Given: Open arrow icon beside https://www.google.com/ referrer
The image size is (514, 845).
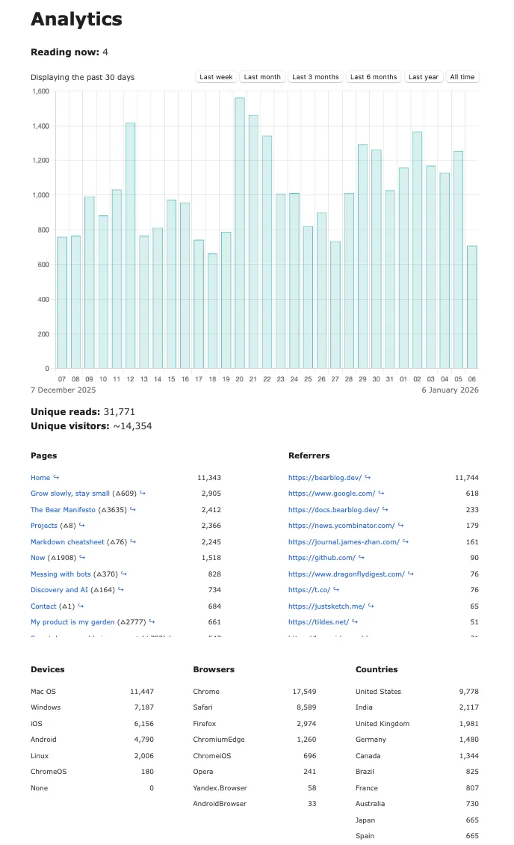Looking at the screenshot, I should [381, 494].
